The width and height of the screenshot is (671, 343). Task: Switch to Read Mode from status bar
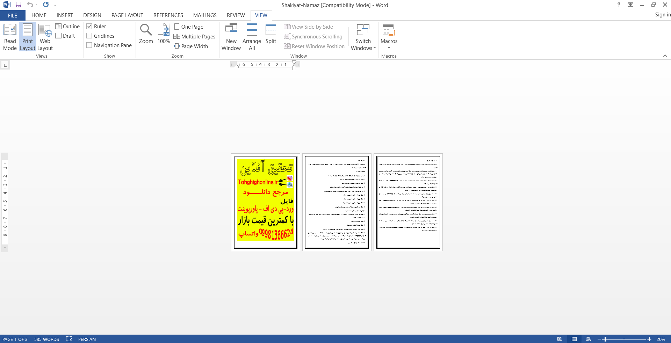point(560,339)
